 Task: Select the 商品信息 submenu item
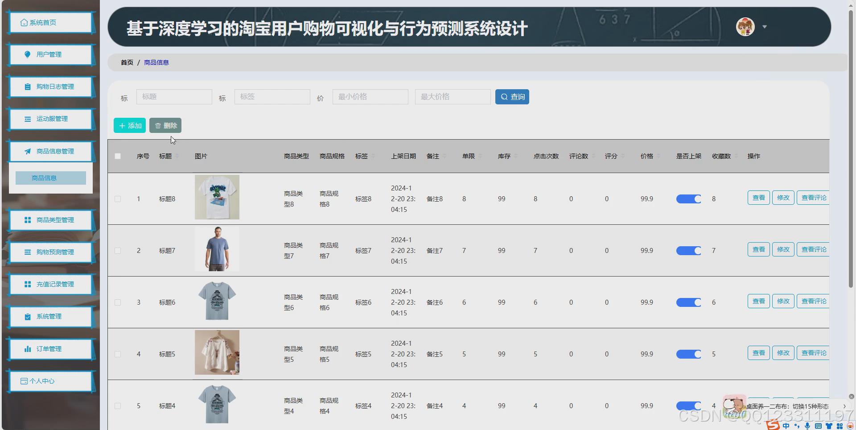tap(51, 178)
